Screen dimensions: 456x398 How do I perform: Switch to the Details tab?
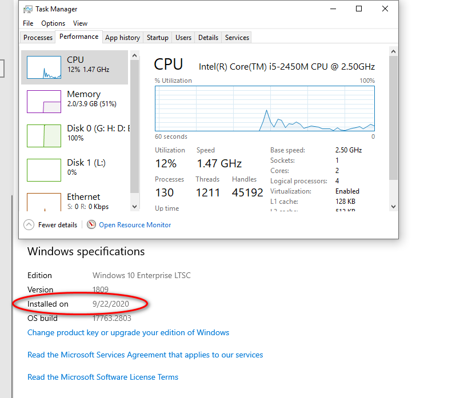tap(208, 38)
